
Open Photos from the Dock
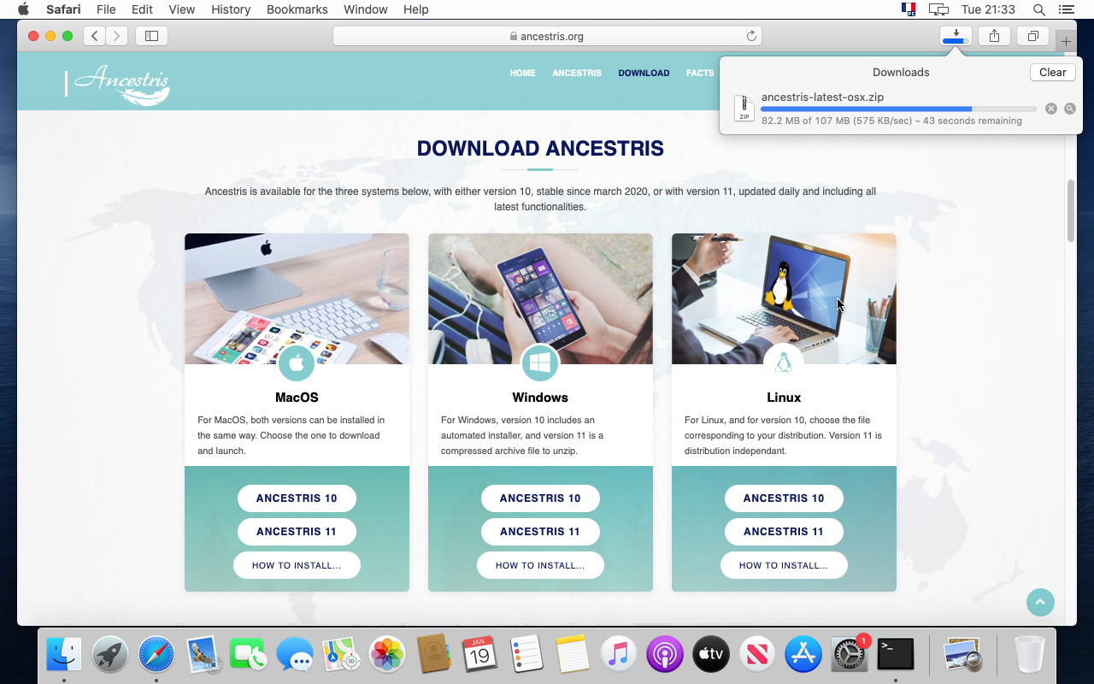pyautogui.click(x=387, y=655)
